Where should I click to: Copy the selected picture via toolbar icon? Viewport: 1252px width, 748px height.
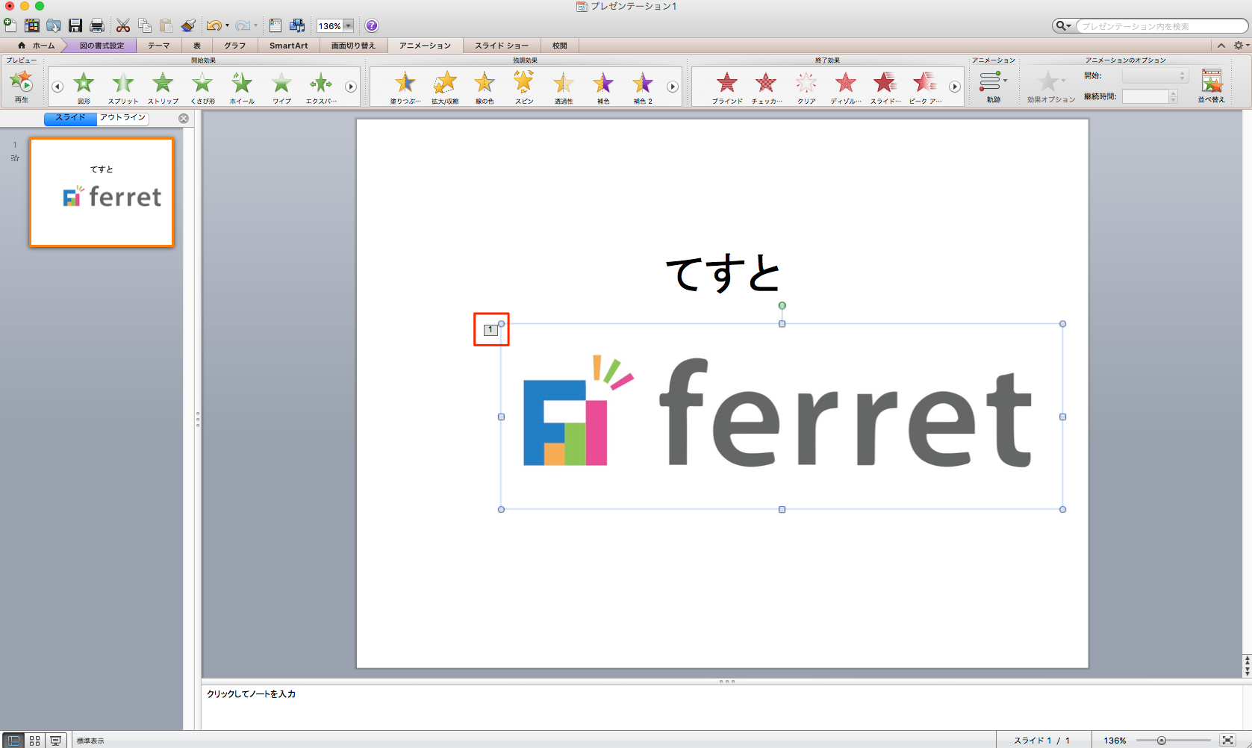145,25
